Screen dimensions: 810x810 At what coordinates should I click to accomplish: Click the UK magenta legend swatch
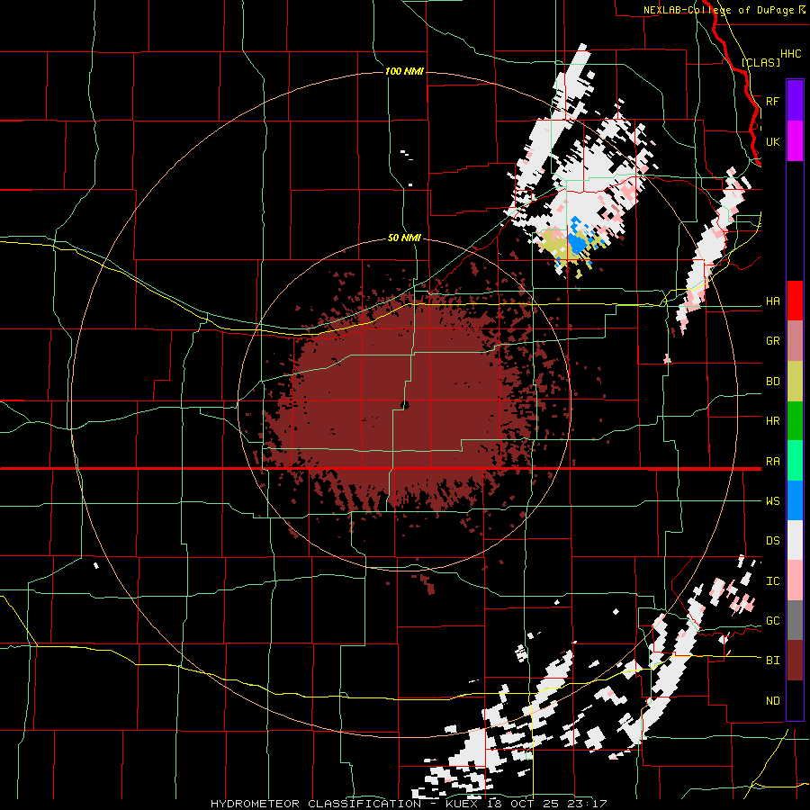(795, 141)
